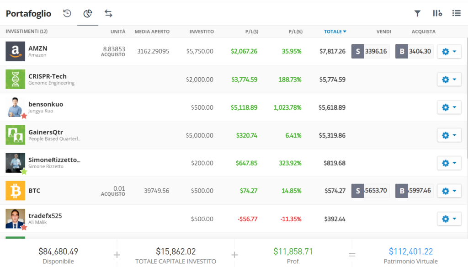Click the Bitcoin BTC logo icon

click(x=15, y=191)
